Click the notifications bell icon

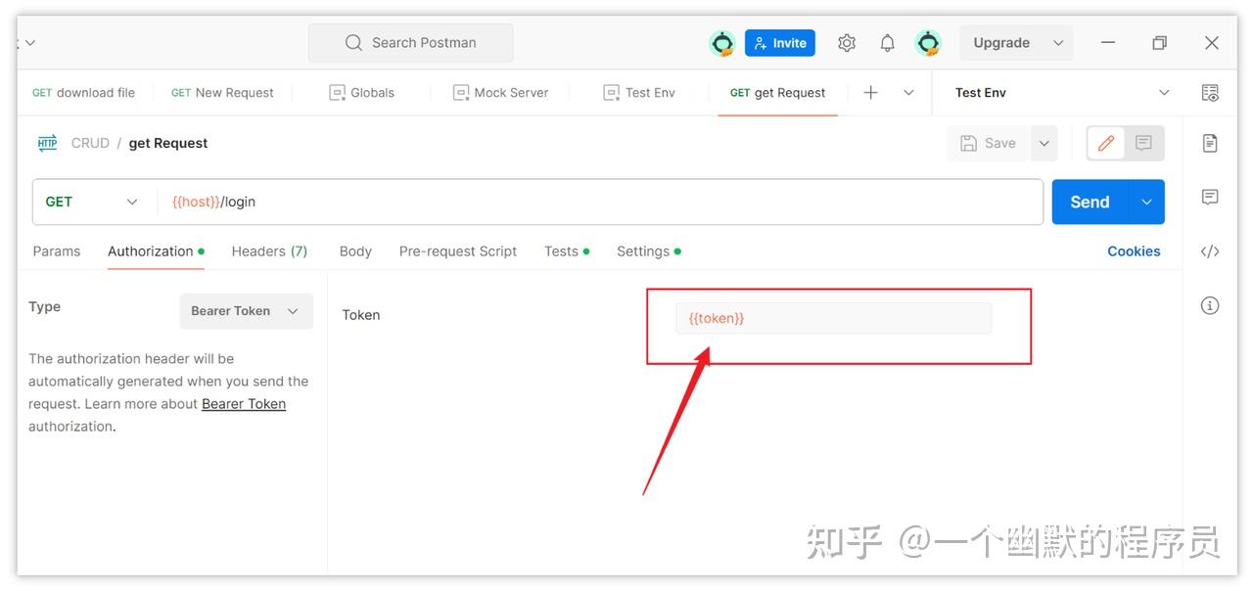[887, 42]
